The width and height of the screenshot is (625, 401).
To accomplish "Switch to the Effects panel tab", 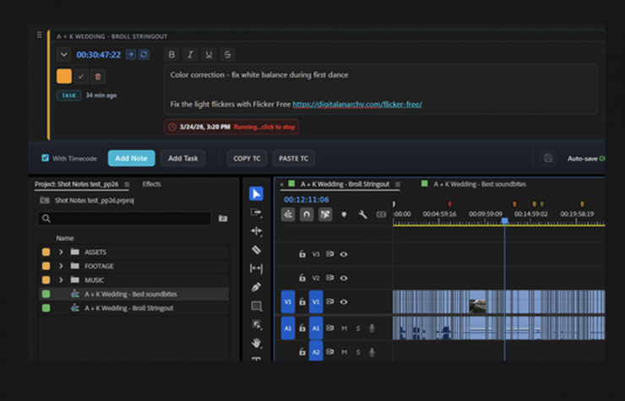I will coord(151,184).
